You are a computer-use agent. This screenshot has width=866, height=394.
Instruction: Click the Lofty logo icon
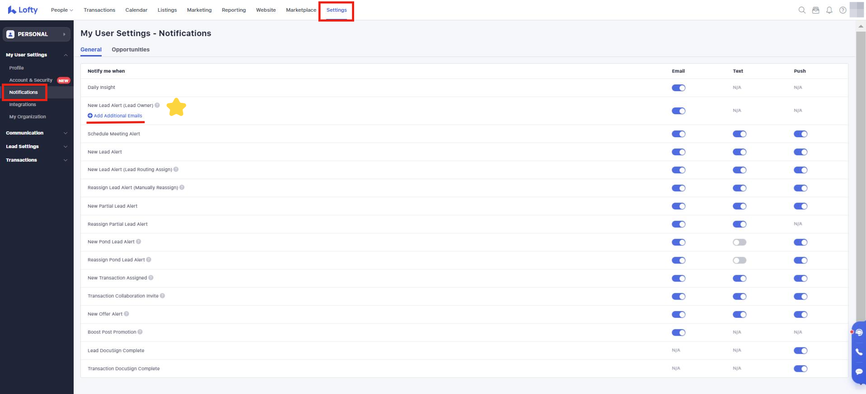tap(12, 10)
